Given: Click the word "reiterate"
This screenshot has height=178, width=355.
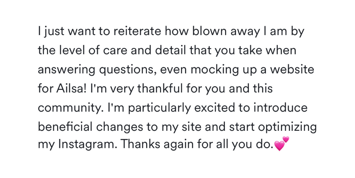Looking at the screenshot, I should tap(137, 31).
